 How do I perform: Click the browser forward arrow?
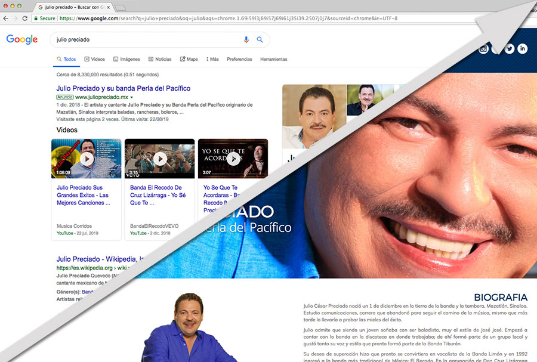pyautogui.click(x=15, y=18)
